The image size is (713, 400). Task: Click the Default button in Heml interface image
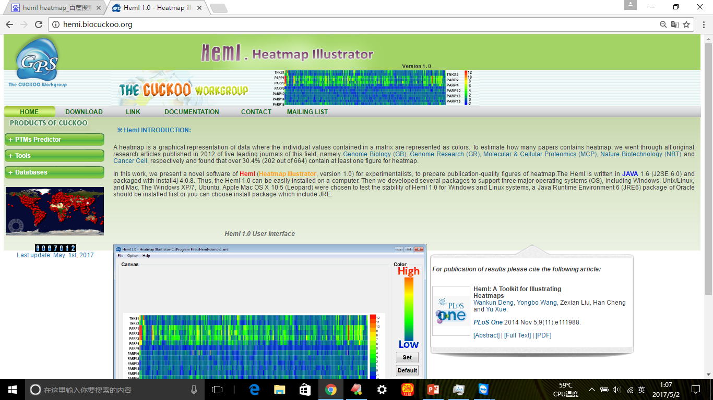tap(407, 371)
